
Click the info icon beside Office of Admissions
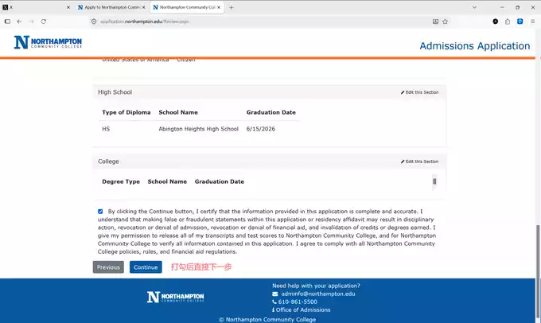(x=273, y=310)
